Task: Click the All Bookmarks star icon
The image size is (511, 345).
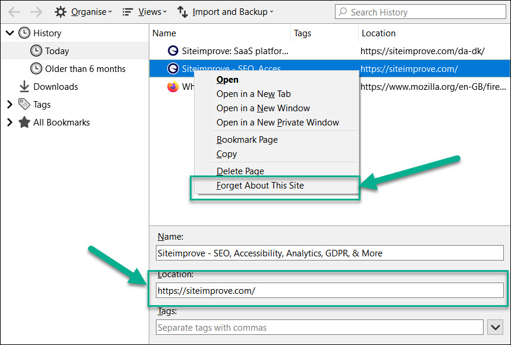Action: pos(24,123)
